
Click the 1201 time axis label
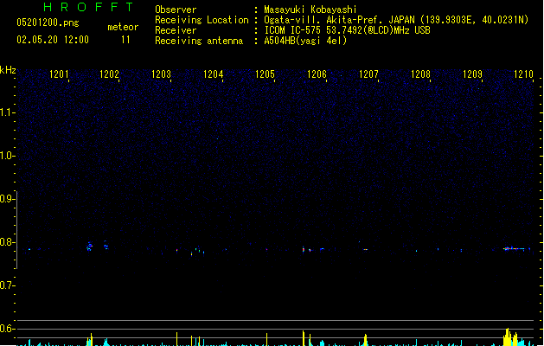[59, 74]
